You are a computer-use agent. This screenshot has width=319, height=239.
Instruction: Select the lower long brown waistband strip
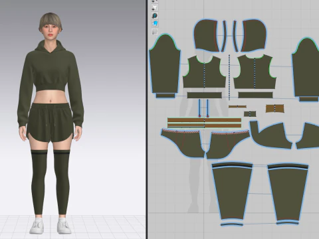[204, 126]
